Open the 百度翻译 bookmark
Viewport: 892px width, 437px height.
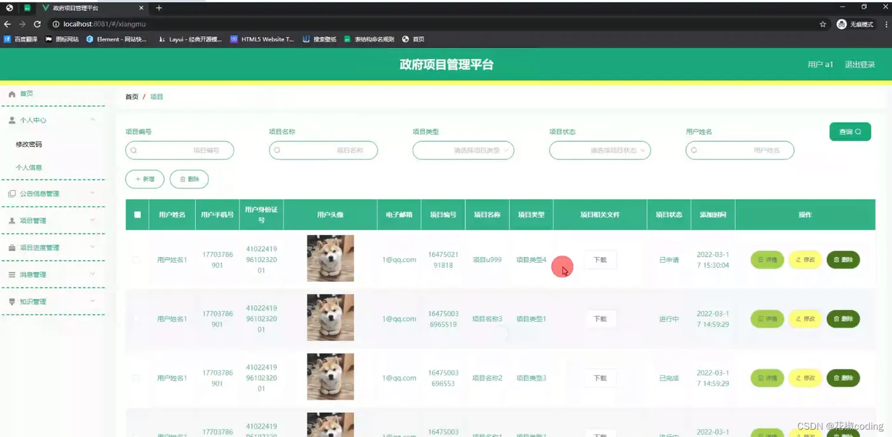21,39
